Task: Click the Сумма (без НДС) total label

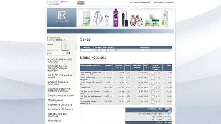Action: (x=155, y=109)
